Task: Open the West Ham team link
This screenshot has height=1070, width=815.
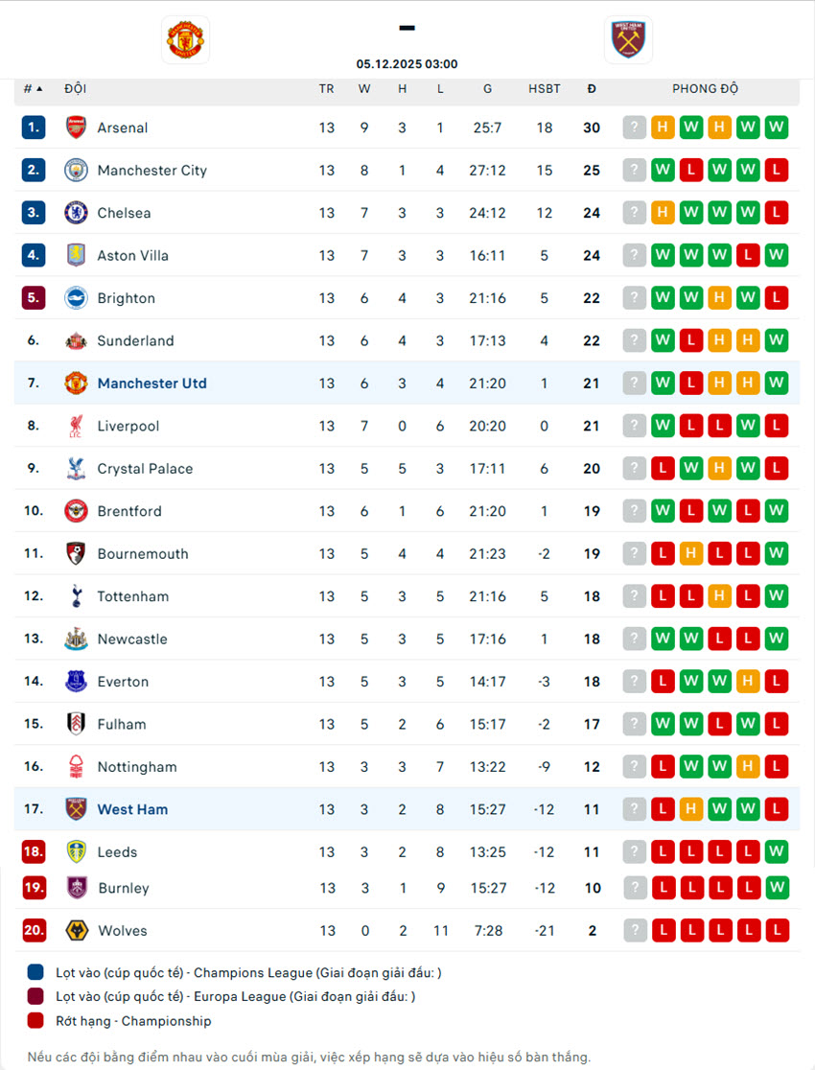Action: point(132,809)
